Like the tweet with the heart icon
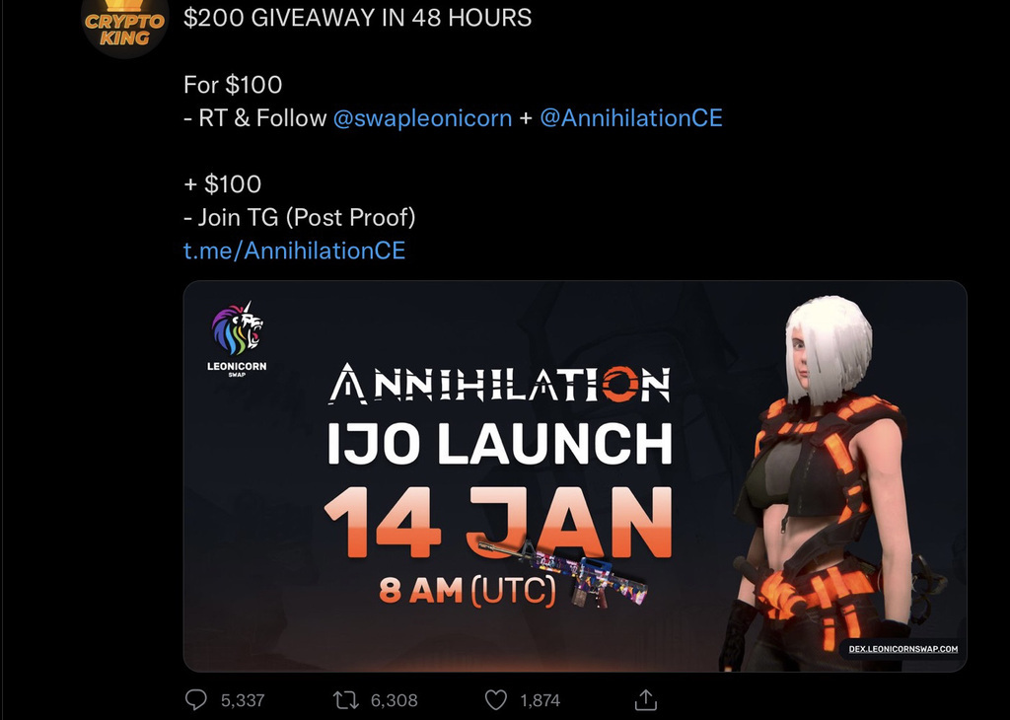The image size is (1010, 720). 495,700
